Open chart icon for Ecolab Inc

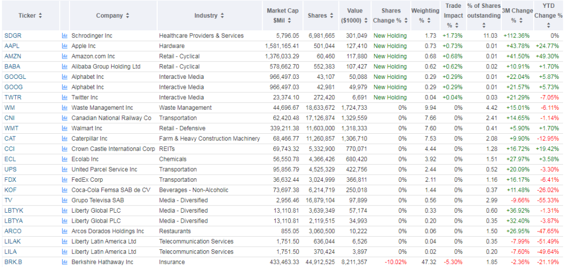tap(65, 159)
